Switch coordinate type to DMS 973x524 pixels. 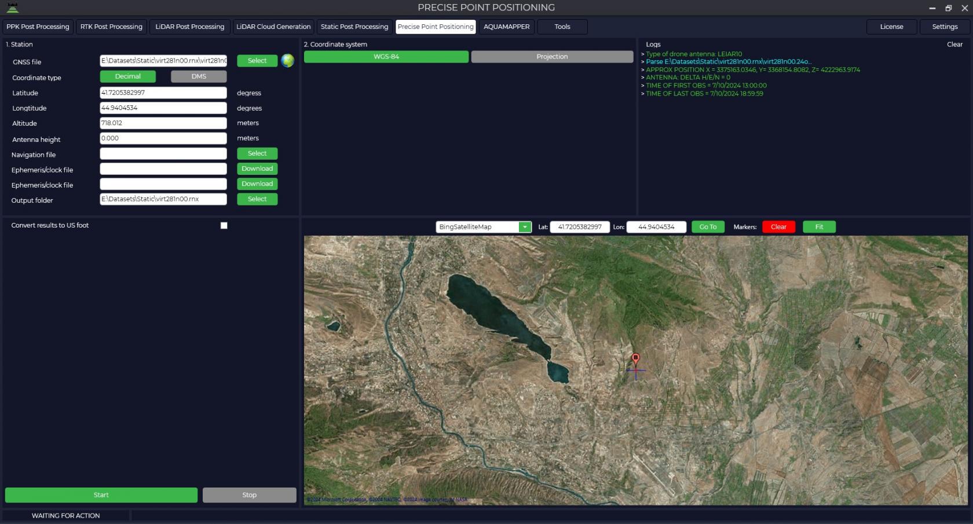199,76
